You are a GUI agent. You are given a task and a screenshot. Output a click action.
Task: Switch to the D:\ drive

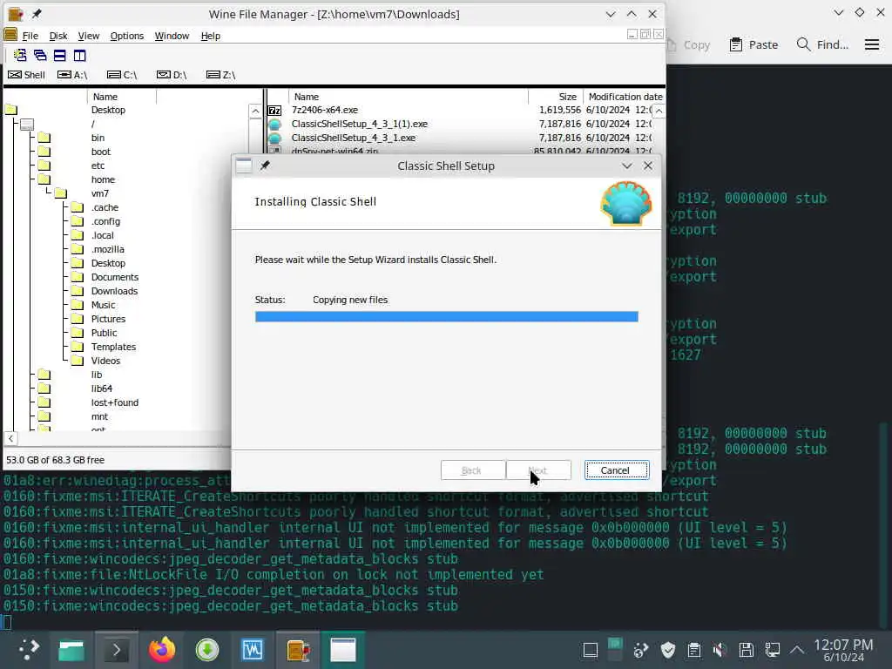tap(172, 75)
